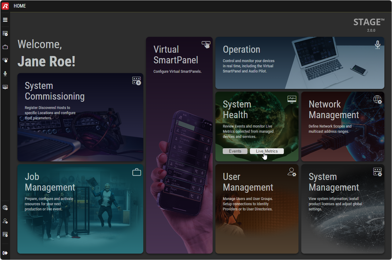Click the monitor icon on the System Health tile
This screenshot has height=260, width=392.
pyautogui.click(x=292, y=99)
